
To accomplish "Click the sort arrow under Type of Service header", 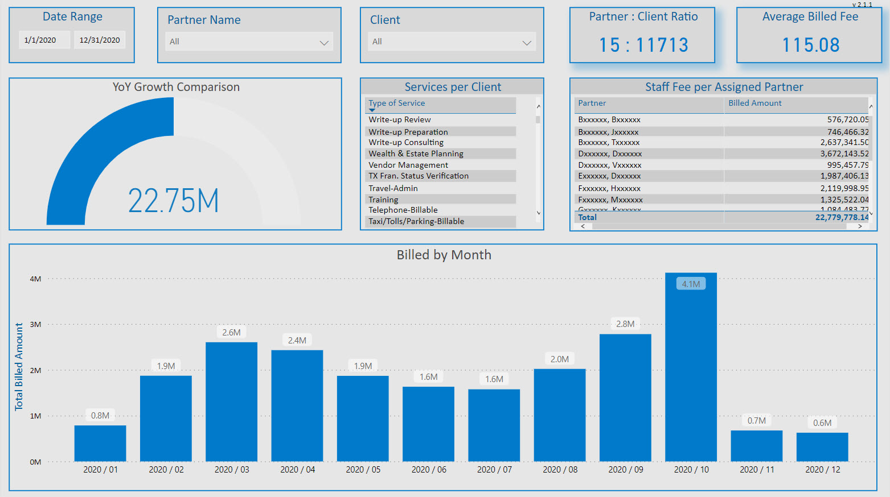I will (x=372, y=110).
